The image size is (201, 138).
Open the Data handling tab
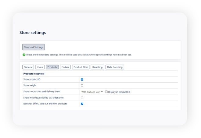click(x=115, y=67)
